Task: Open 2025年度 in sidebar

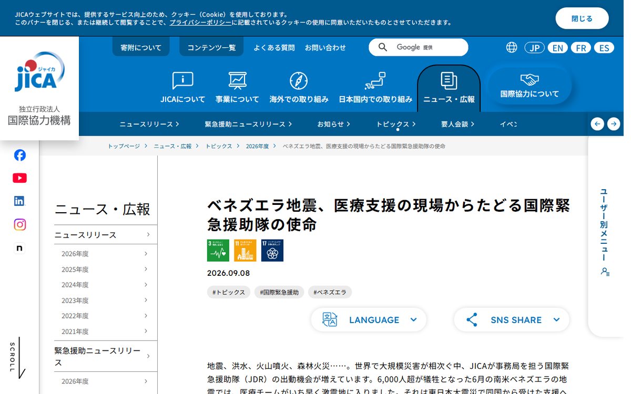Action: pos(106,269)
